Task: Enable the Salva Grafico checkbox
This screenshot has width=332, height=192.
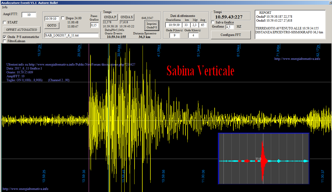Action: pyautogui.click(x=213, y=22)
